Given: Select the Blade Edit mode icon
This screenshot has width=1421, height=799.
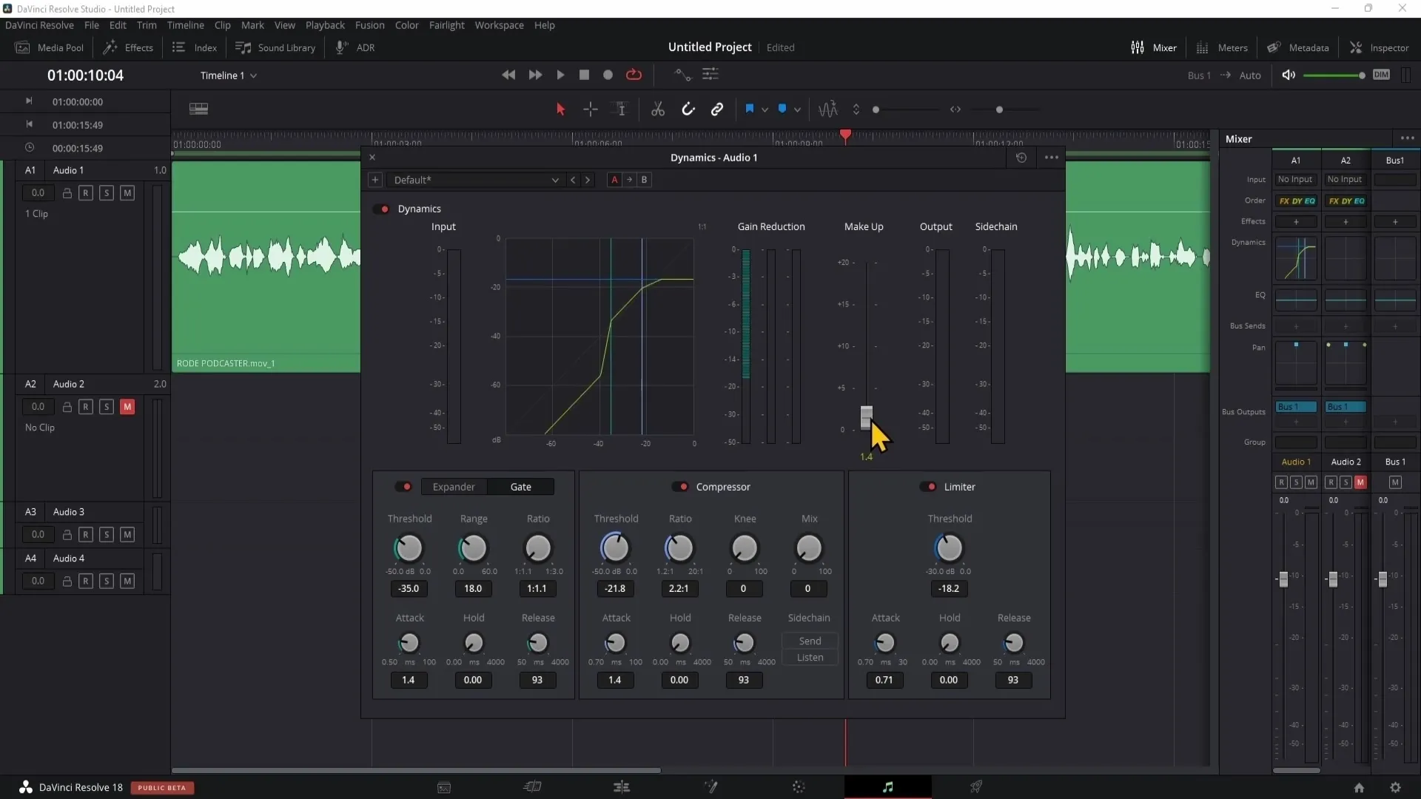Looking at the screenshot, I should [x=658, y=108].
